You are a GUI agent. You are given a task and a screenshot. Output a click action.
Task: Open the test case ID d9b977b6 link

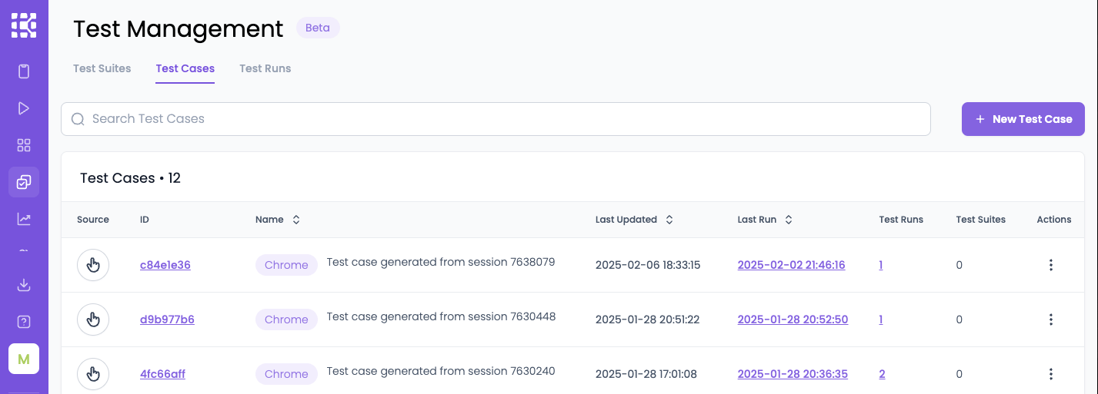(167, 320)
